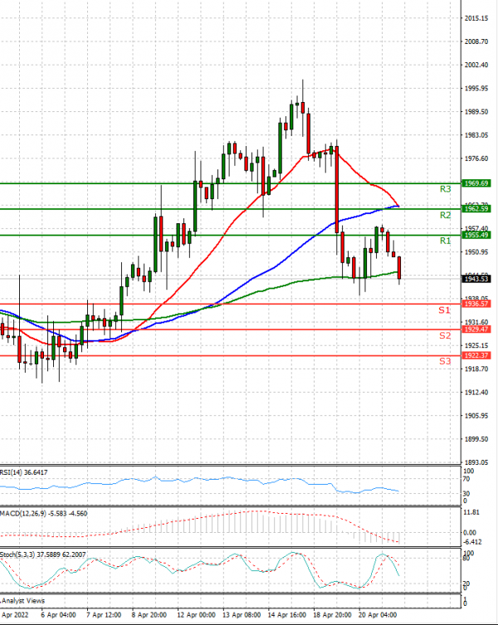Select the green 1962.59 price tag
This screenshot has width=498, height=625.
[x=476, y=209]
